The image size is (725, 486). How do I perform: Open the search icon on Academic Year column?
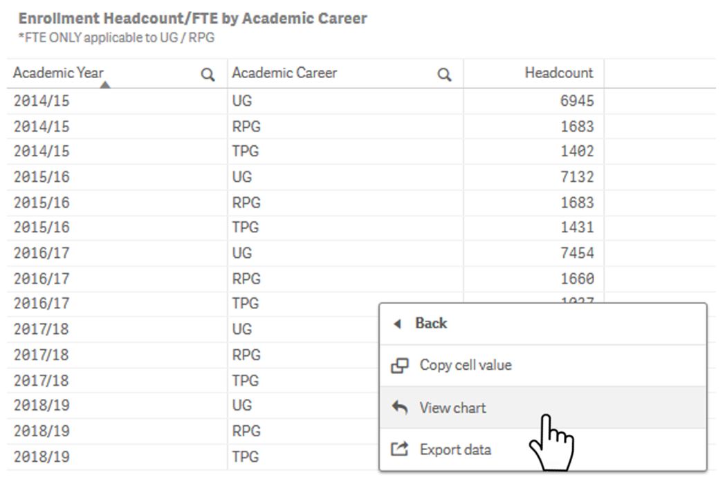coord(207,73)
